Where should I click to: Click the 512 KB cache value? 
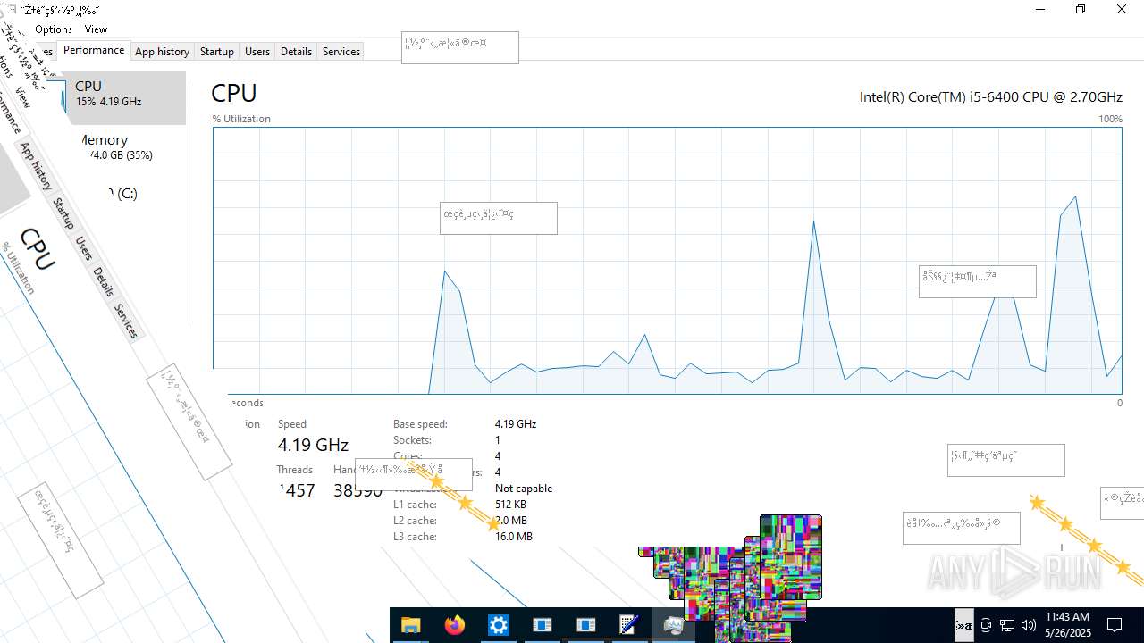point(510,505)
